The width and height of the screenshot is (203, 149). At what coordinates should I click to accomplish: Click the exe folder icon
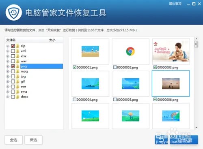tap(17, 87)
